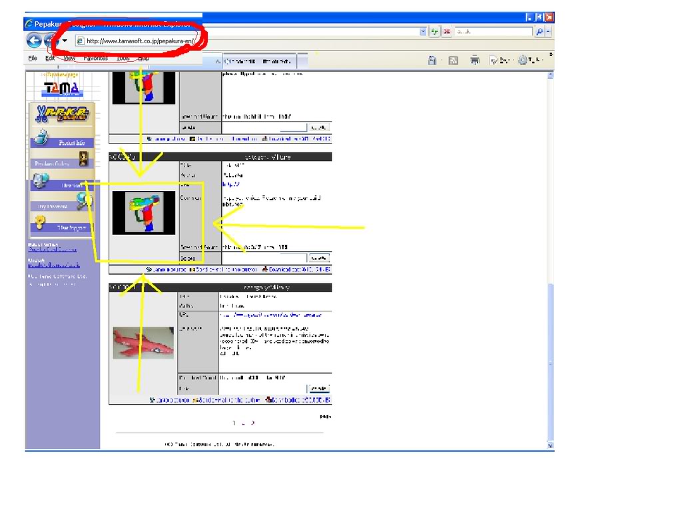Open the File menu
Image resolution: width=682 pixels, height=529 pixels.
[33, 58]
